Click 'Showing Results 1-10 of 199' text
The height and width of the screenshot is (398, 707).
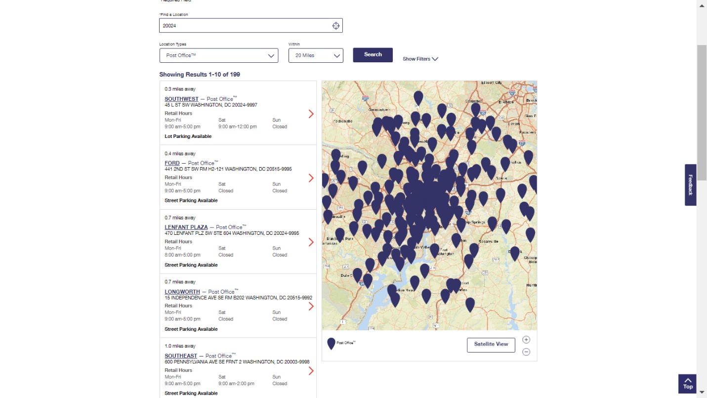click(x=200, y=75)
